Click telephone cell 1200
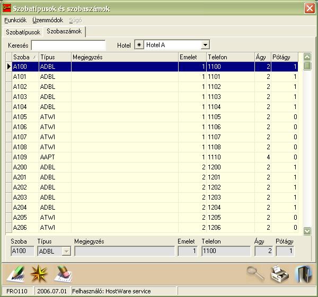 point(231,167)
